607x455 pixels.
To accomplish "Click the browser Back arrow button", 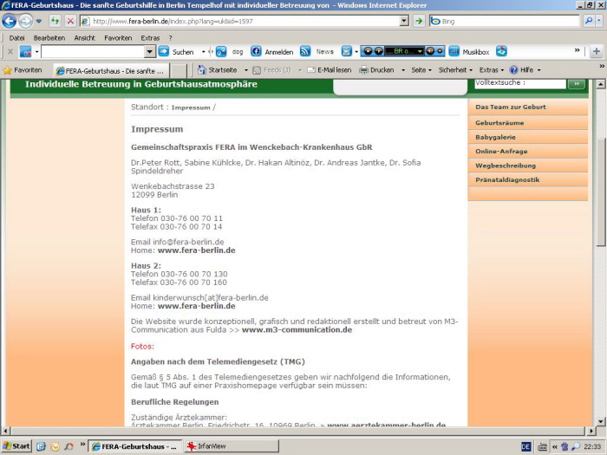I will 10,21.
